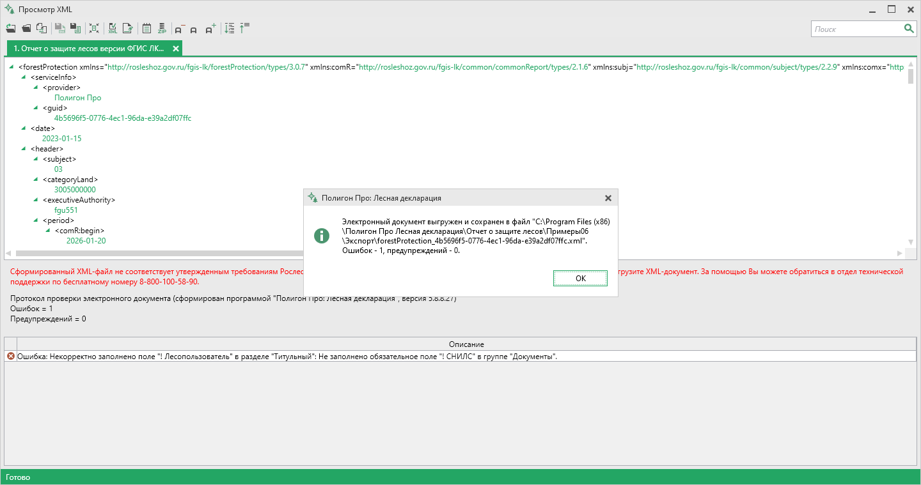Click the green info icon in the dialog
The height and width of the screenshot is (485, 921).
coord(322,235)
